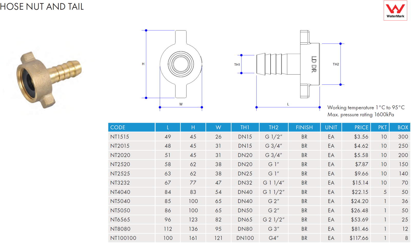Click the H column header in the table
Image resolution: width=411 pixels, height=243 pixels.
point(193,127)
